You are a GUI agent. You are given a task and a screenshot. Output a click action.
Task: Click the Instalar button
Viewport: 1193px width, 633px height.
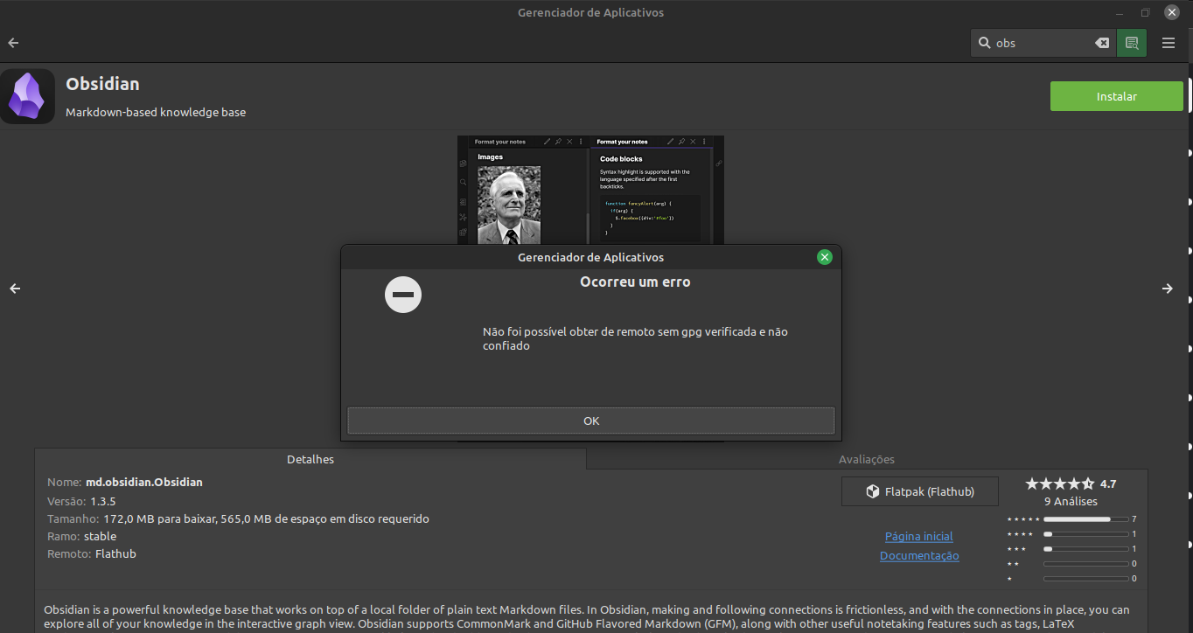(1117, 96)
